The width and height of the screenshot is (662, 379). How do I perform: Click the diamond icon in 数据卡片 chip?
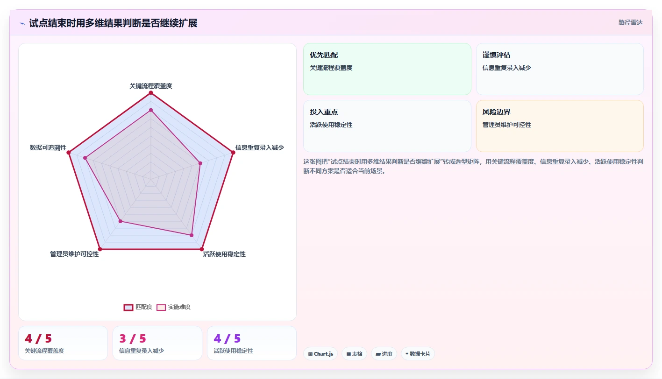pos(407,354)
